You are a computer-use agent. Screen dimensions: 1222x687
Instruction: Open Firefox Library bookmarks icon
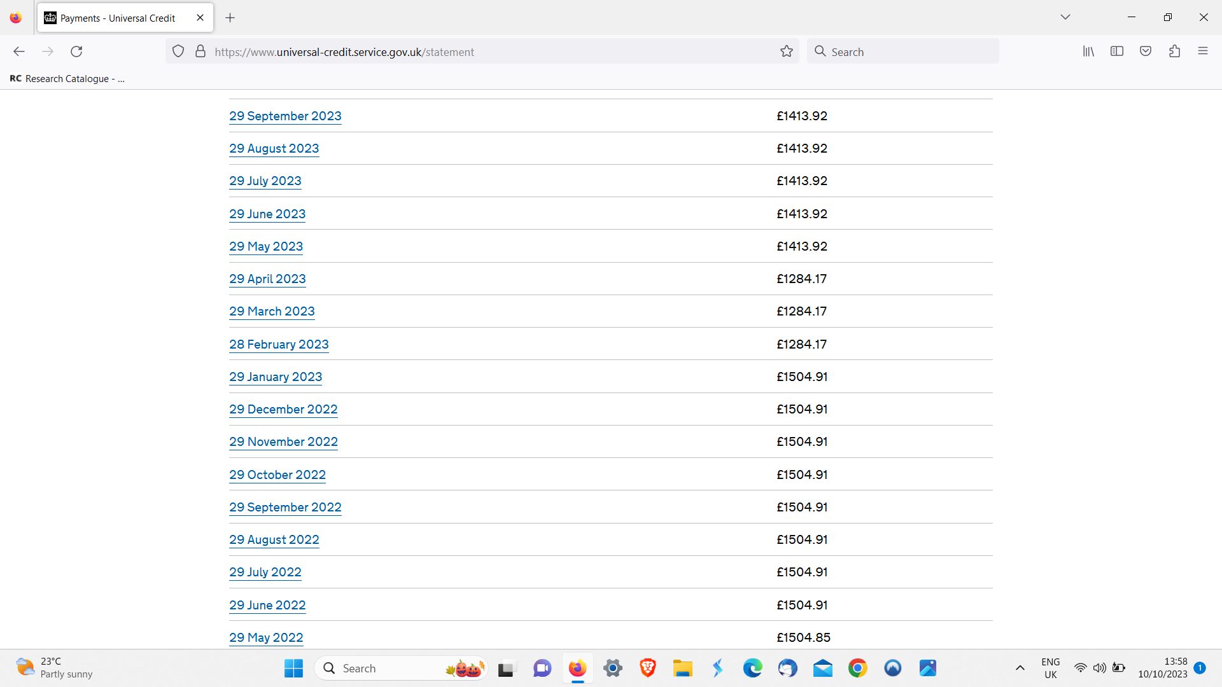click(1088, 52)
